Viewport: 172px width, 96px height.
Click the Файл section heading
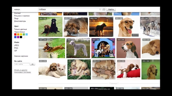[x=17, y=42]
